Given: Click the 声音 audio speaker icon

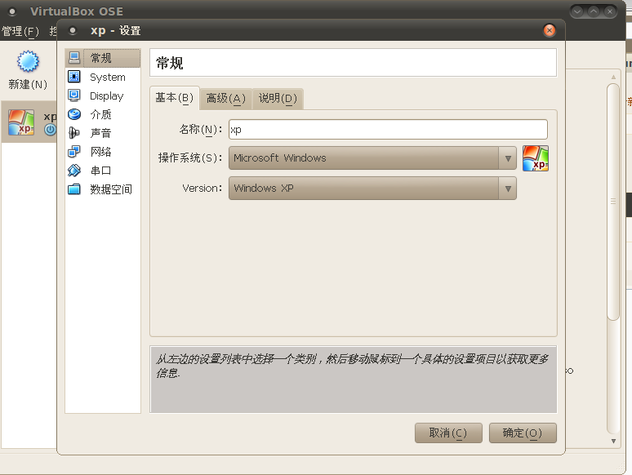Looking at the screenshot, I should pos(74,133).
